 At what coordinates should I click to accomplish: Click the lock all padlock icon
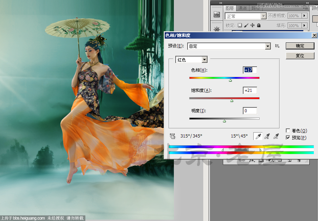[258, 25]
